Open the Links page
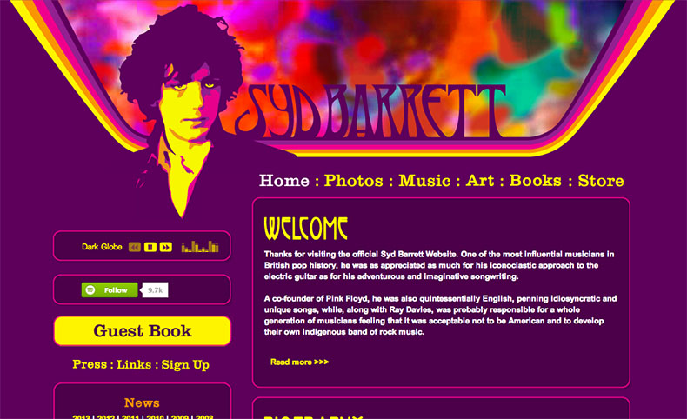The height and width of the screenshot is (419, 687). pyautogui.click(x=134, y=364)
